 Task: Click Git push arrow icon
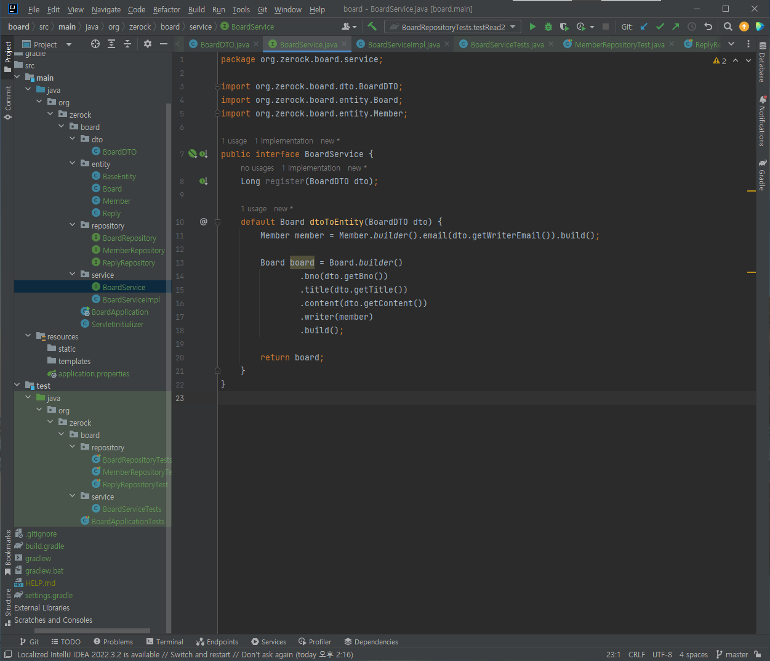[x=676, y=26]
